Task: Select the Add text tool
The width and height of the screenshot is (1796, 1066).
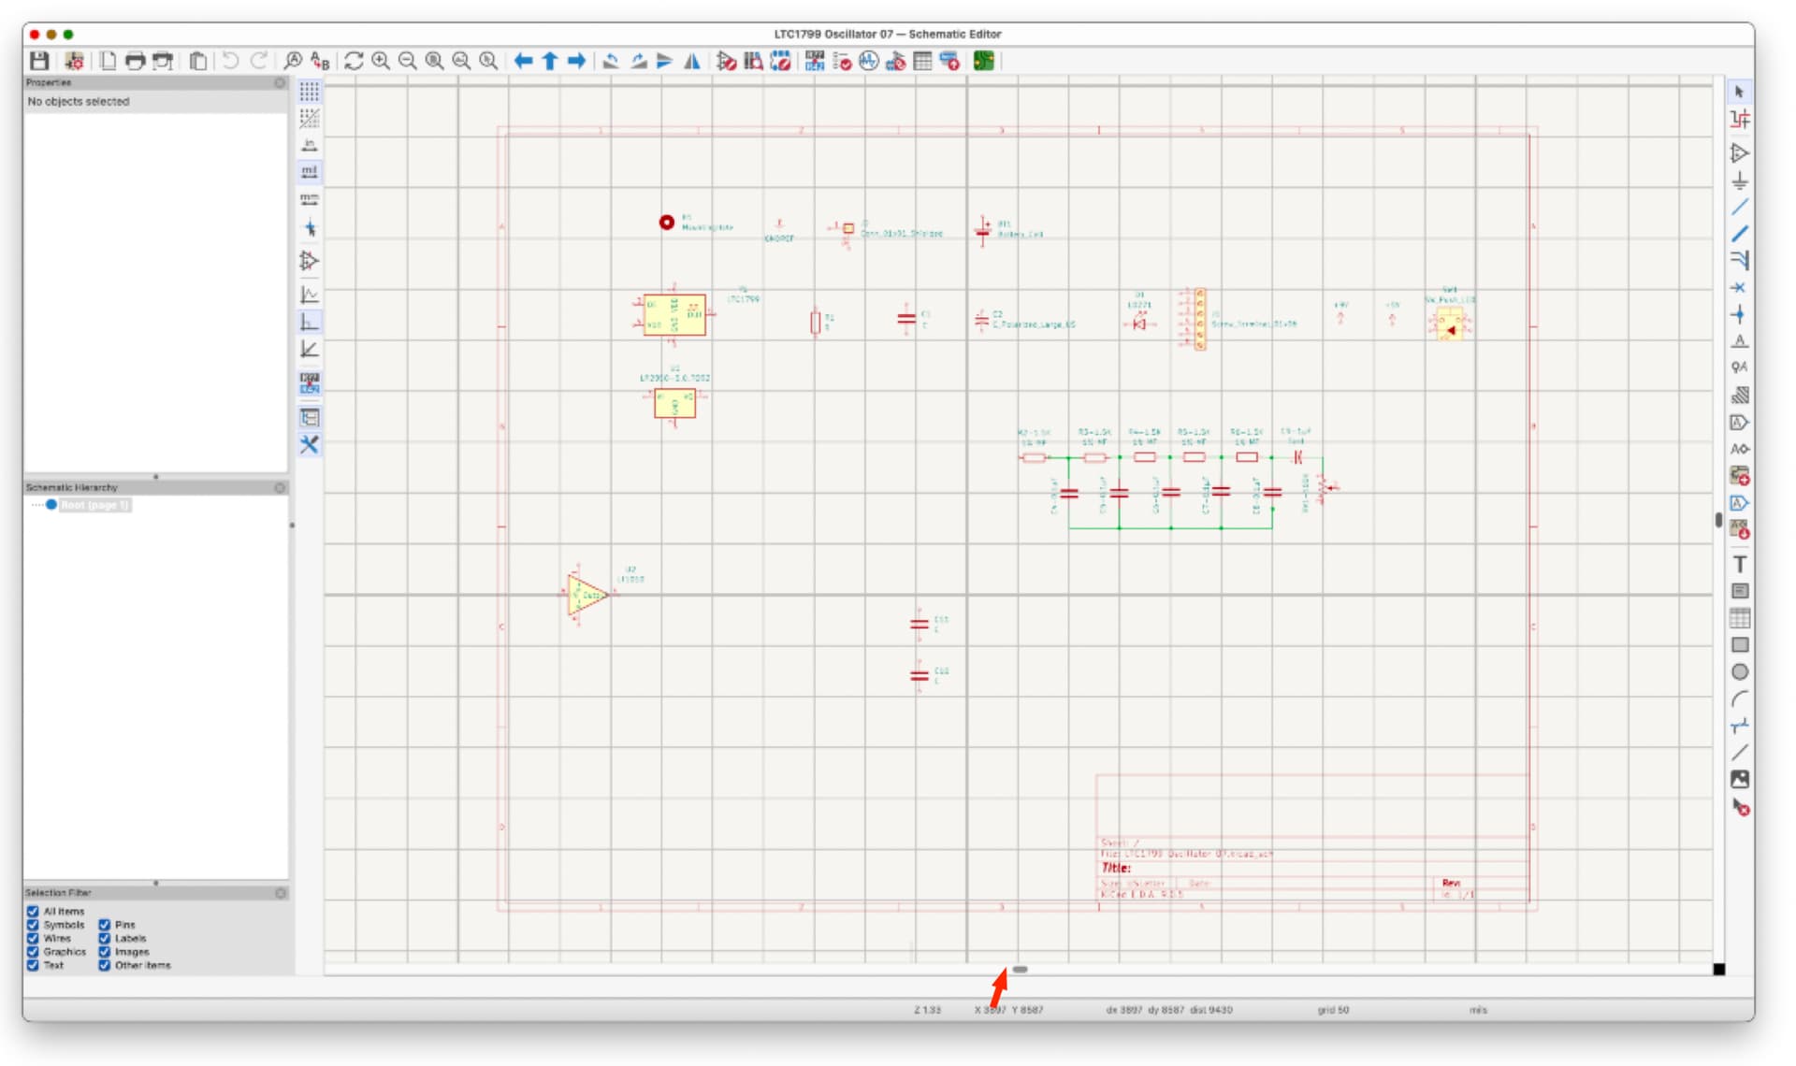Action: click(1739, 564)
